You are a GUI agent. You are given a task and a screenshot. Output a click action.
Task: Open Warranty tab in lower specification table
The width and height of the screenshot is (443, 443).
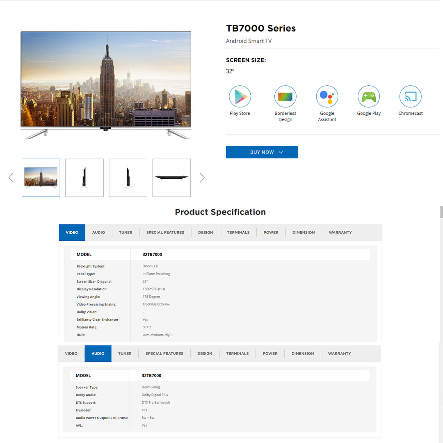339,354
